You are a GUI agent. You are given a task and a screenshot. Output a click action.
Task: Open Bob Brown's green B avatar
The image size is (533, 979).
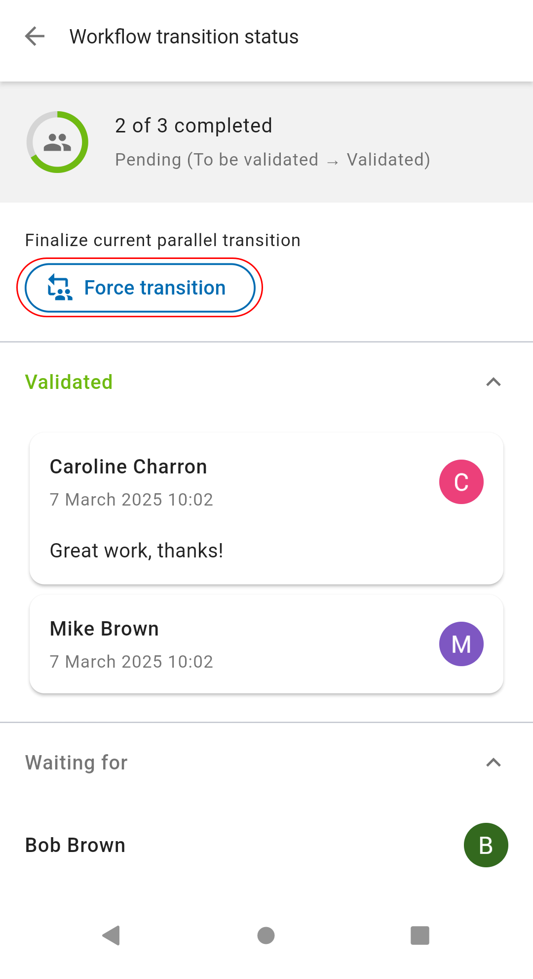[486, 845]
